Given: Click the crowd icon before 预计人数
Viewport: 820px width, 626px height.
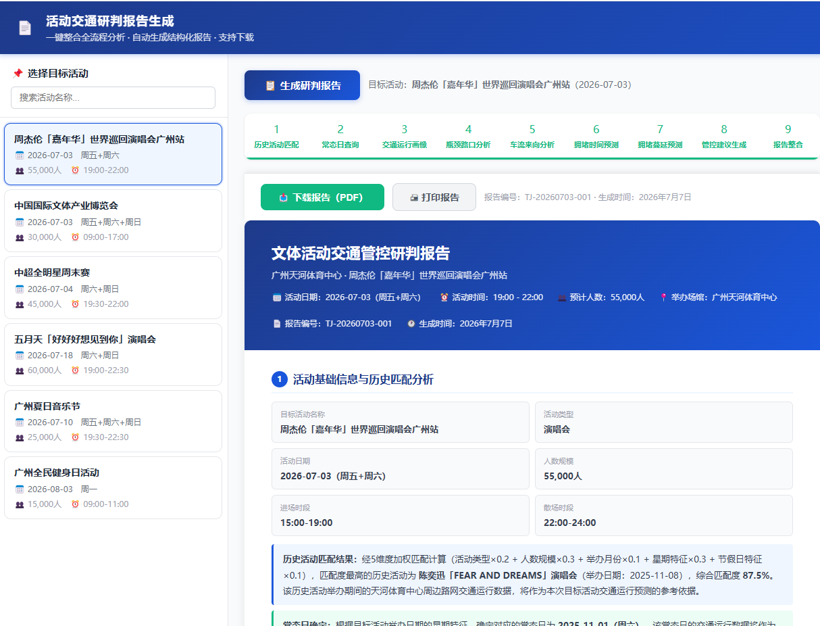Looking at the screenshot, I should (x=562, y=297).
